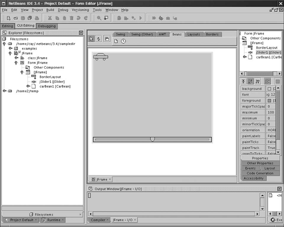This screenshot has height=227, width=284.
Task: Expand the /home2/temp filesystem node
Action: [x=4, y=91]
